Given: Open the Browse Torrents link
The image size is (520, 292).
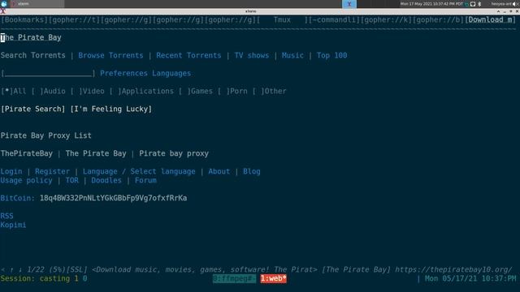Looking at the screenshot, I should [110, 55].
